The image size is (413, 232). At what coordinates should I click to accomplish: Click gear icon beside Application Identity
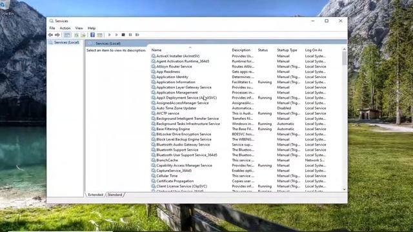[x=154, y=77]
